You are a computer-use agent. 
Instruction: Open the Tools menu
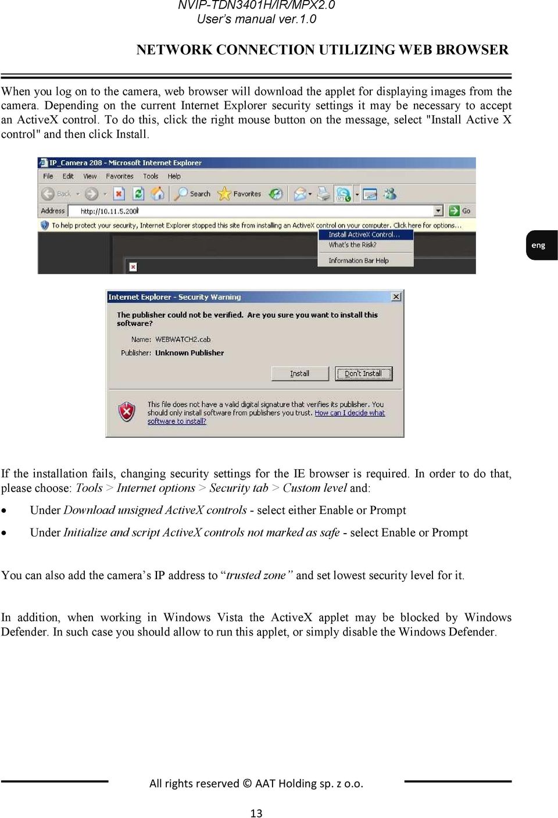click(151, 176)
